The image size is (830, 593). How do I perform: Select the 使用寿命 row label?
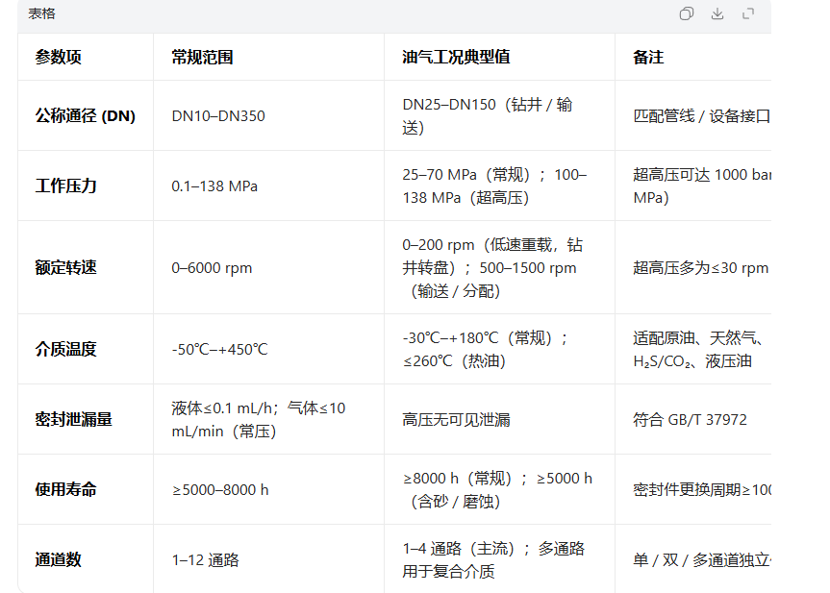pos(66,490)
